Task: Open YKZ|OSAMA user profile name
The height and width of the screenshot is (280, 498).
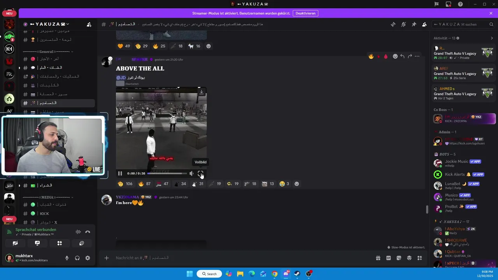Action: click(x=127, y=197)
